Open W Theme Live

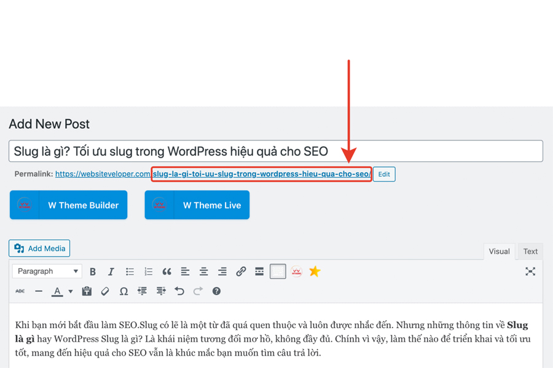197,205
